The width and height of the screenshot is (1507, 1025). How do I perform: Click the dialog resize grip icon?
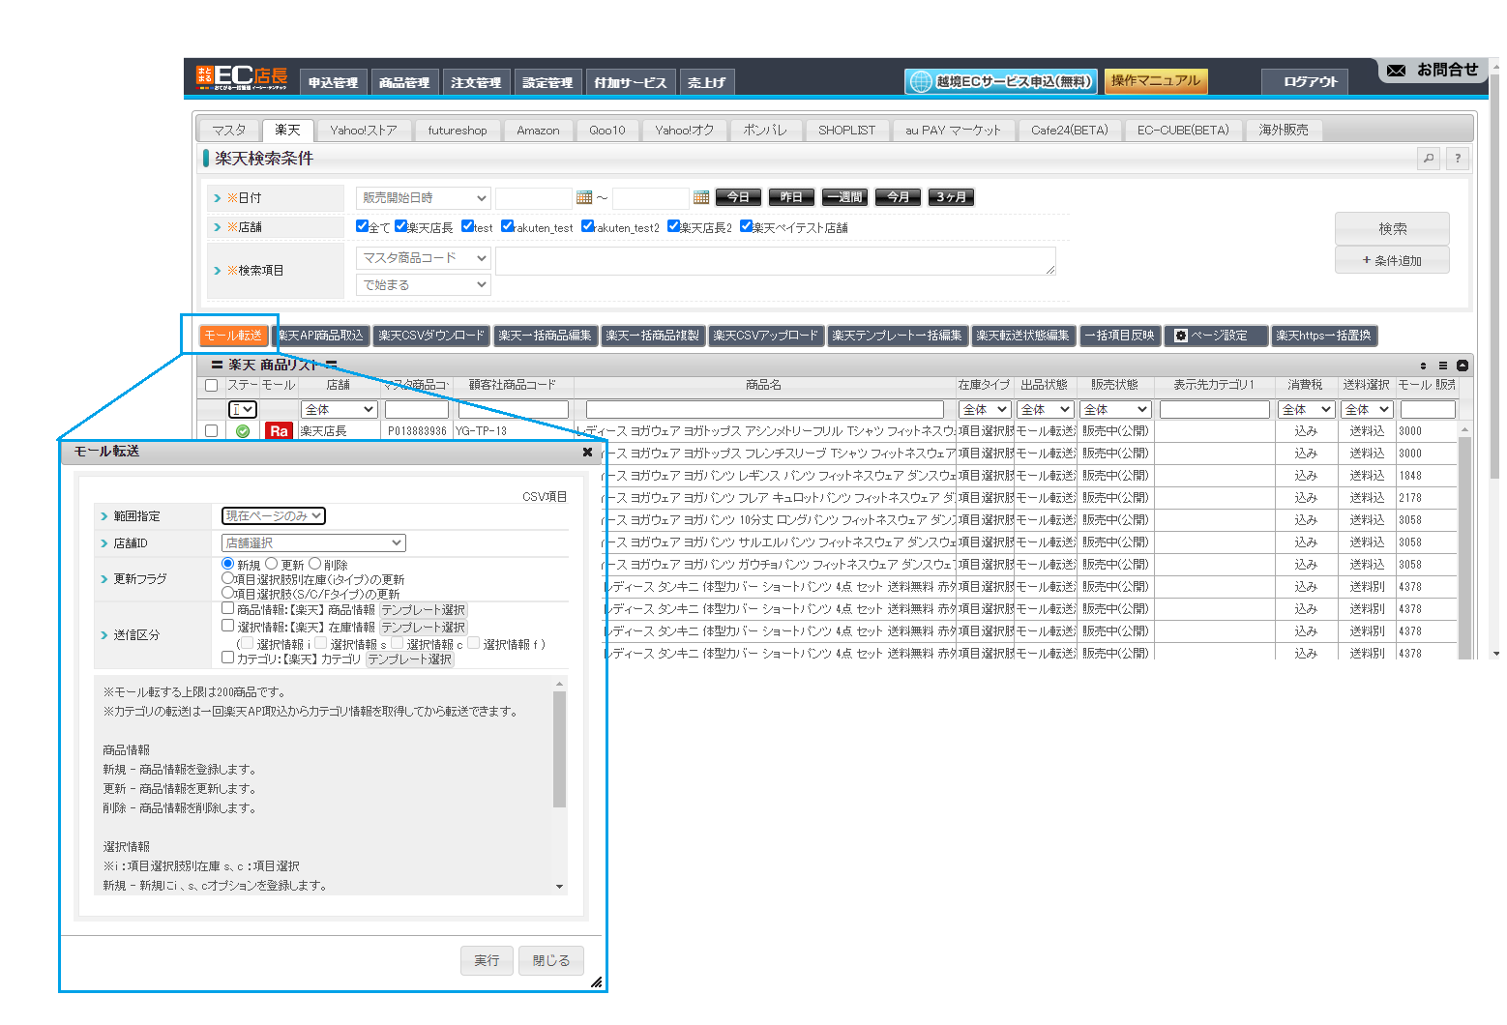click(596, 981)
